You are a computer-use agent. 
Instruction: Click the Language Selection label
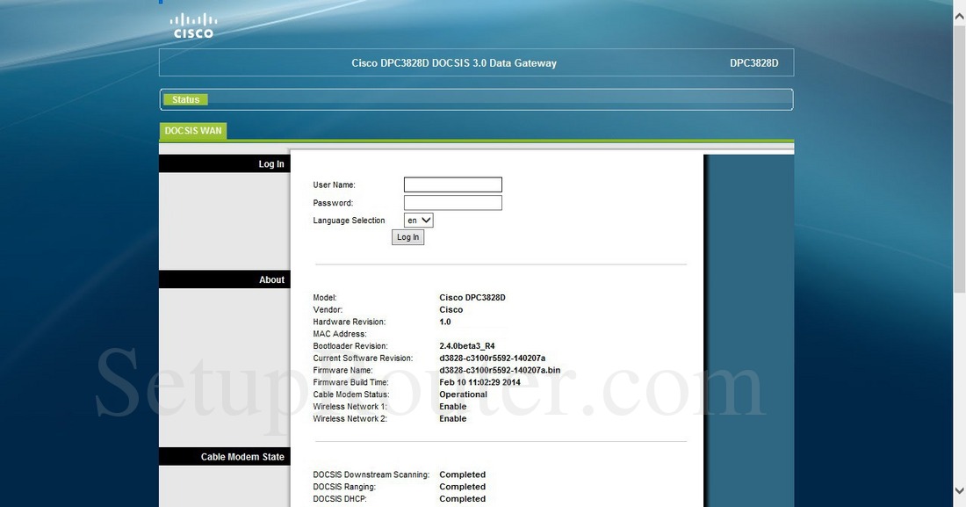click(x=349, y=221)
